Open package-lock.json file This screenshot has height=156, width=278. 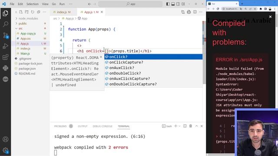pyautogui.click(x=30, y=64)
